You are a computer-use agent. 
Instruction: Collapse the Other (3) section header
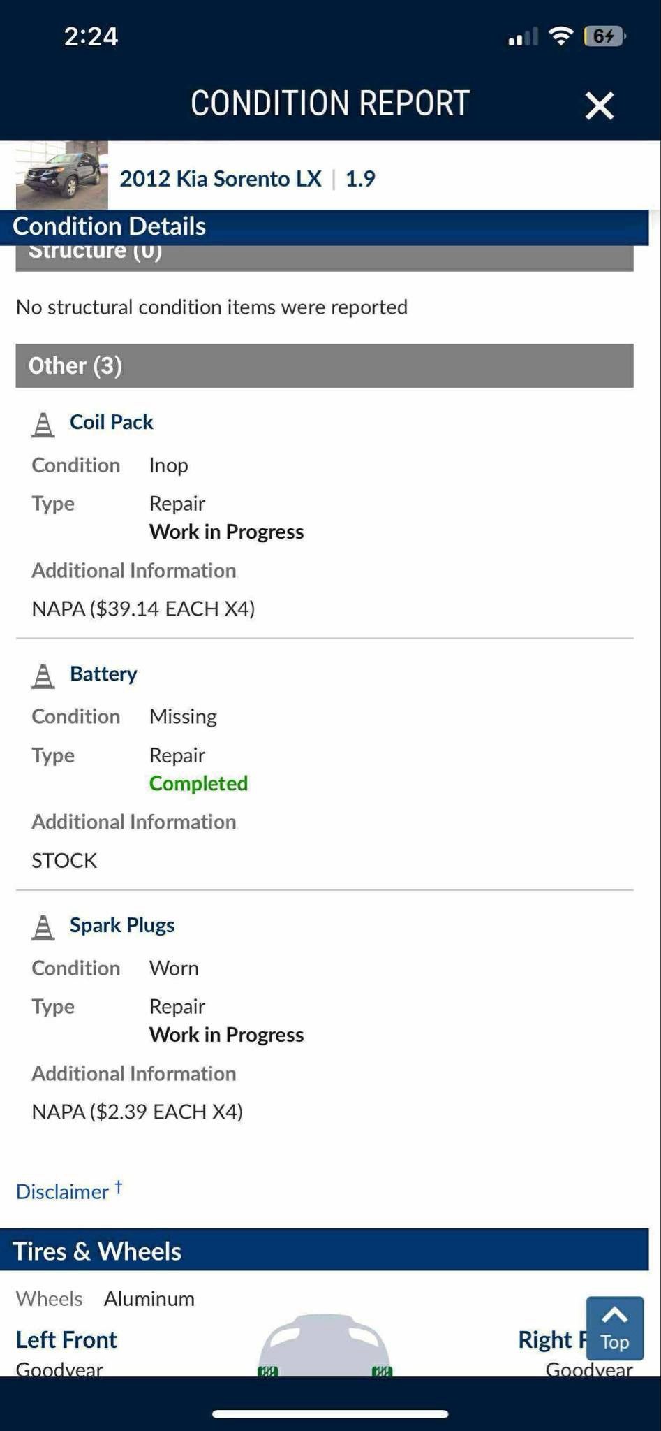tap(325, 365)
